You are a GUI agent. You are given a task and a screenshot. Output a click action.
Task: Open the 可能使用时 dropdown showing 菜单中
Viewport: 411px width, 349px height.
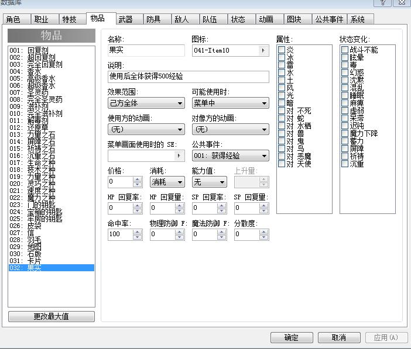click(231, 103)
